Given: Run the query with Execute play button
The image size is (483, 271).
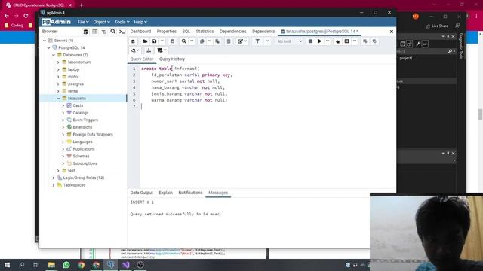Looking at the screenshot, I should point(319,41).
